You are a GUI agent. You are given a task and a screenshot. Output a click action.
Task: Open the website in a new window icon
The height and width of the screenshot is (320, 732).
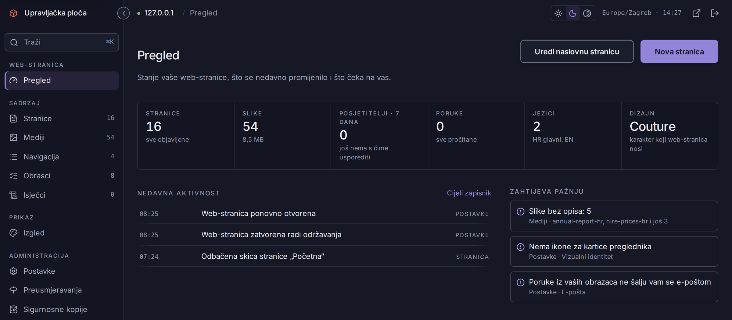(696, 13)
